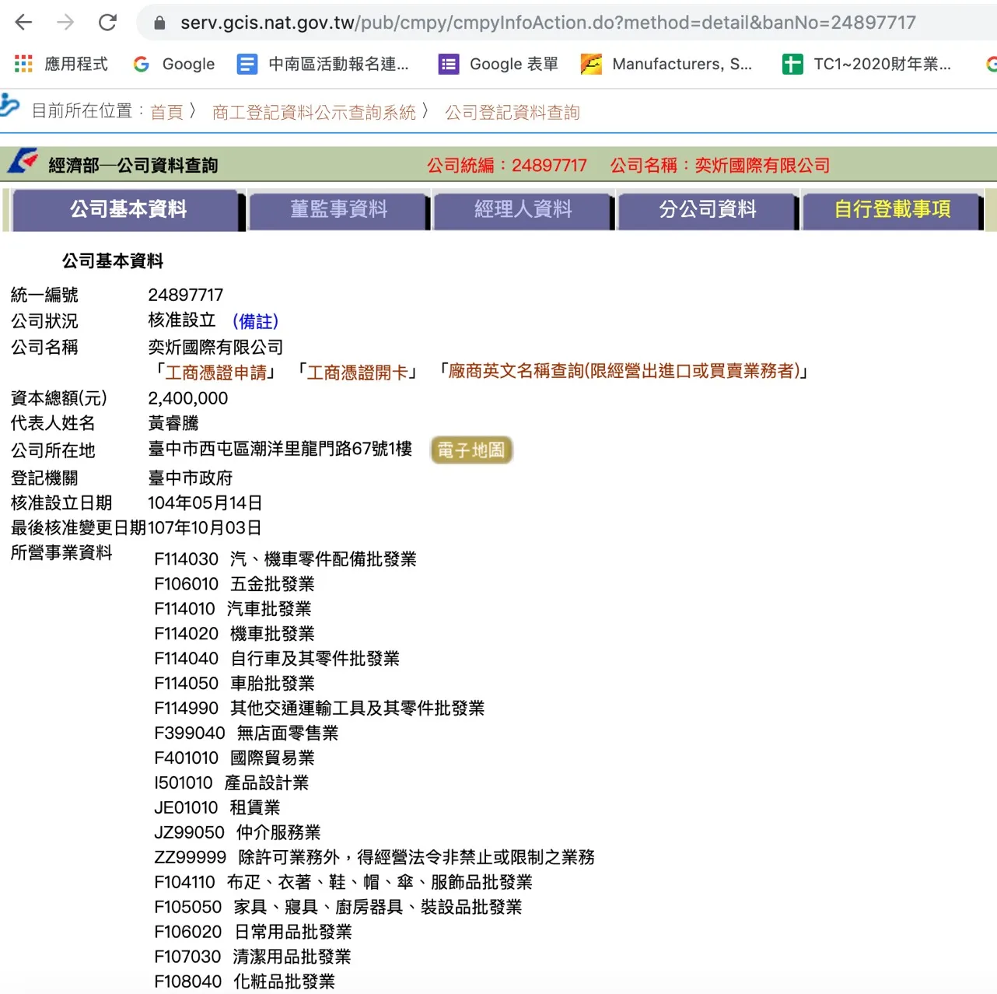Image resolution: width=997 pixels, height=994 pixels.
Task: Go to 首頁 in the breadcrumb
Action: click(x=166, y=112)
